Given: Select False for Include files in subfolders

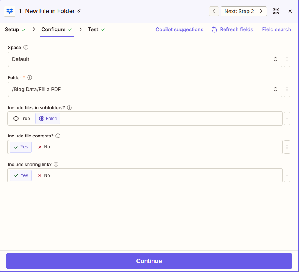Looking at the screenshot, I should coord(48,119).
